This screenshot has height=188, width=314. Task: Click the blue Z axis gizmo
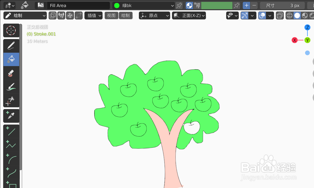click(x=307, y=27)
